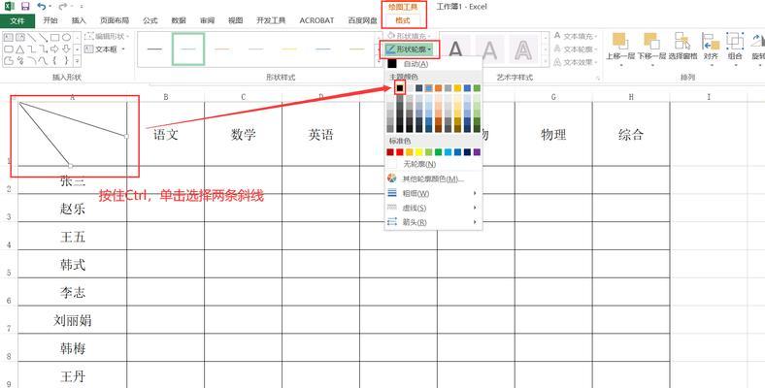Pick the arrow line shape
765x388 pixels.
click(44, 38)
